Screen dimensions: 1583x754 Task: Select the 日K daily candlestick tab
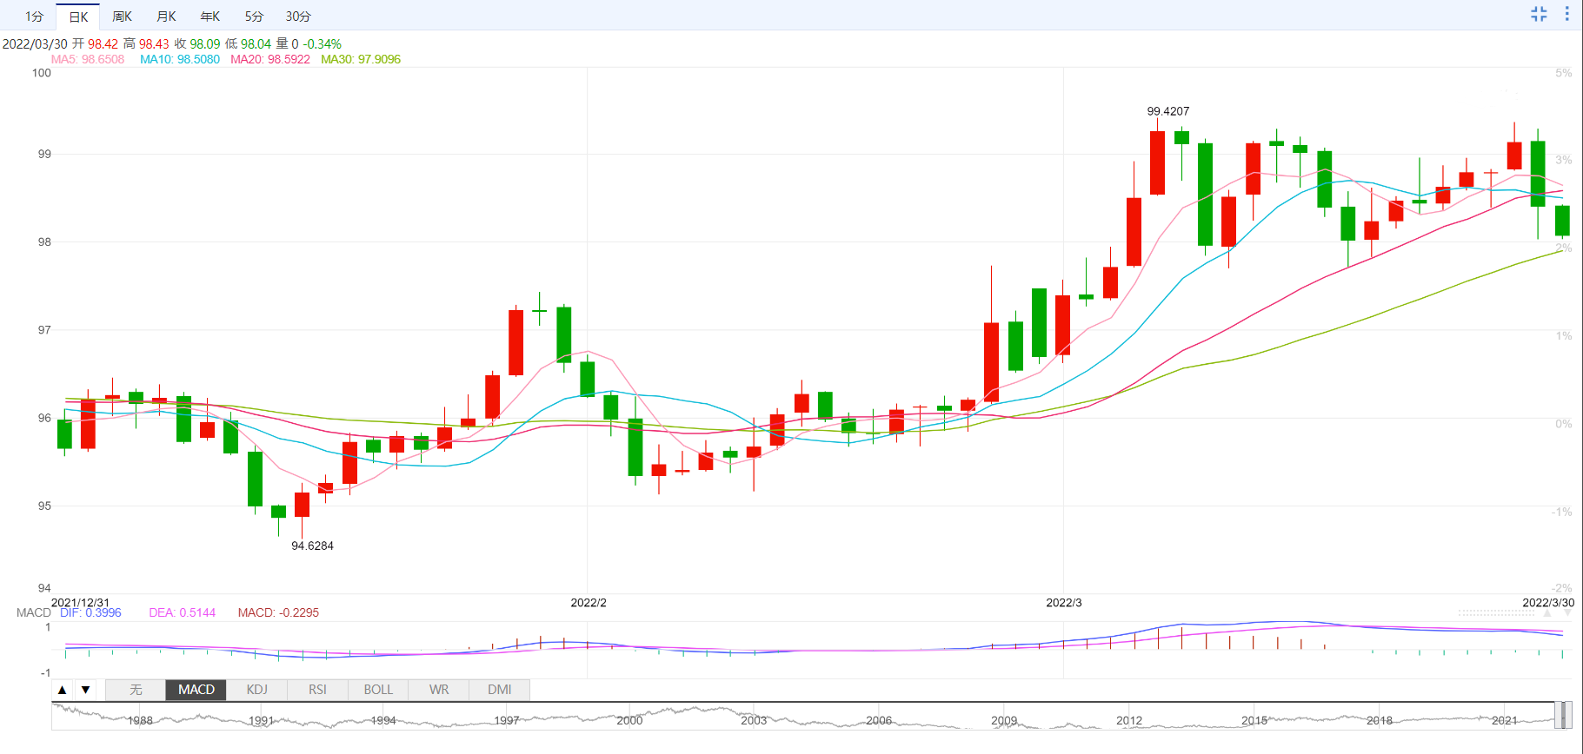78,17
